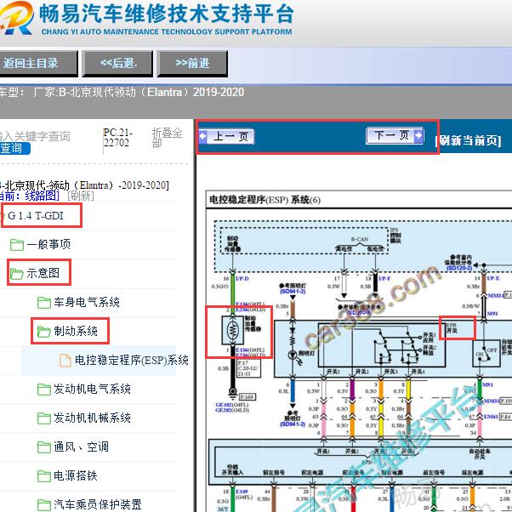Collapse the 制动系统 tree entry
This screenshot has width=512, height=512.
pos(76,331)
